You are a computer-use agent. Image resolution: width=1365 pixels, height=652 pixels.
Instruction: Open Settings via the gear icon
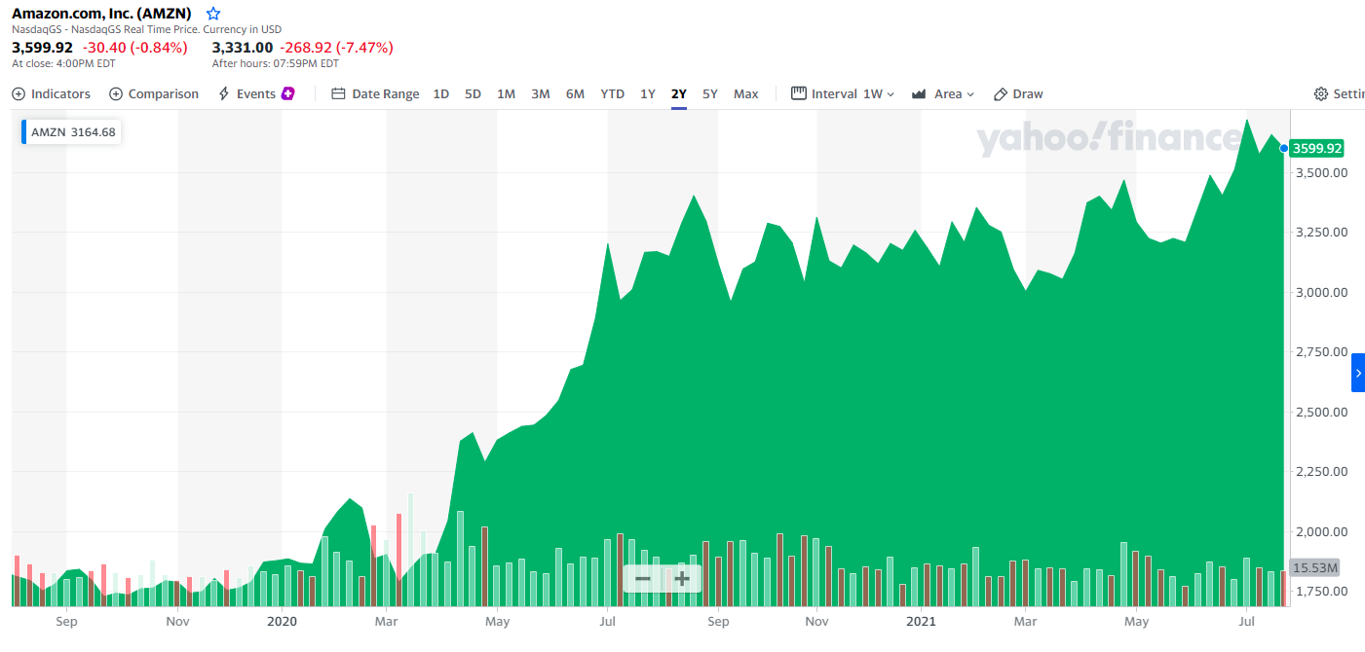1321,94
